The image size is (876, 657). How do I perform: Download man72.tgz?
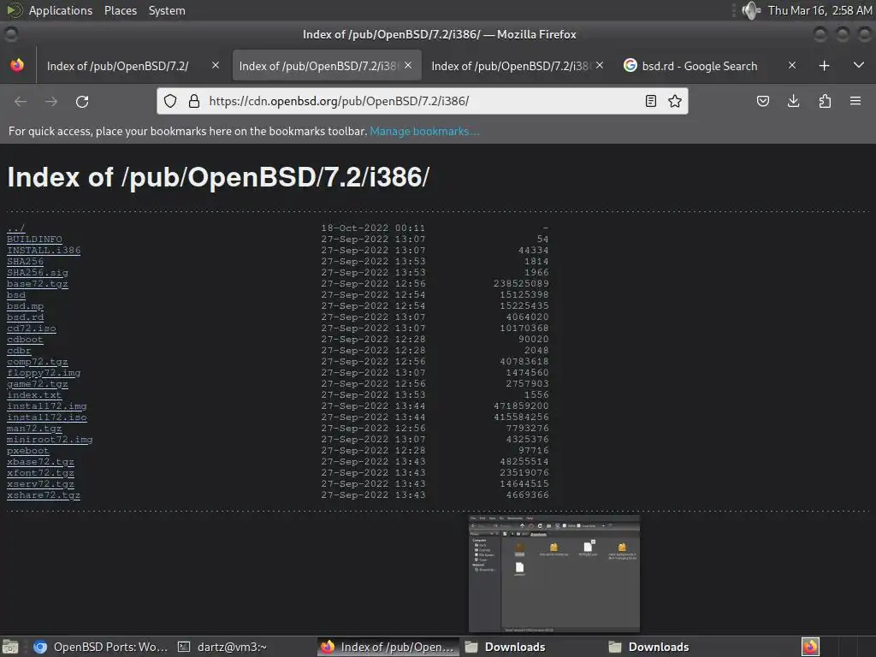(34, 429)
